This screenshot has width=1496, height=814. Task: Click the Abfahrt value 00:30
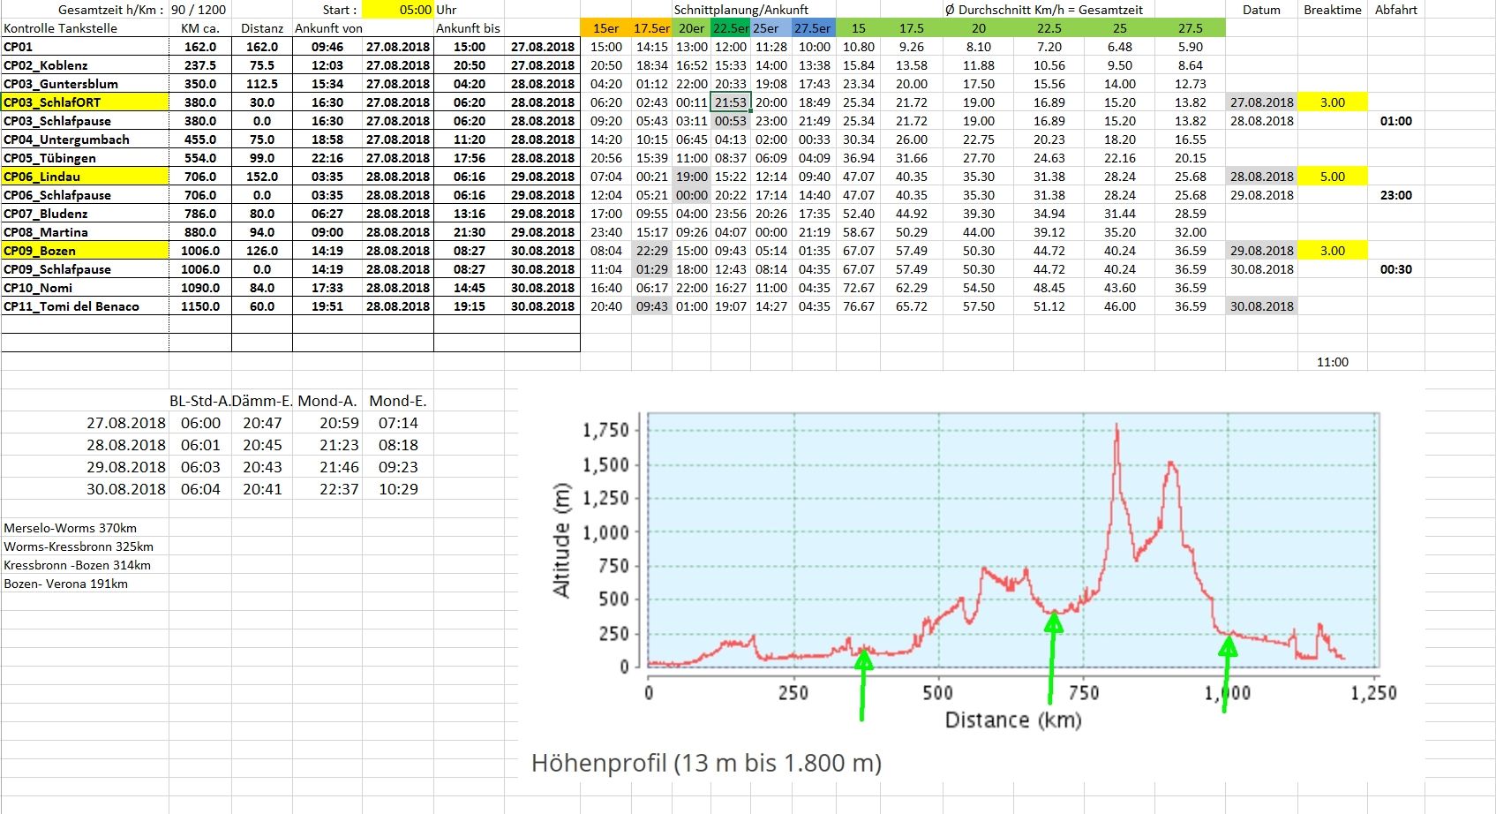point(1396,269)
